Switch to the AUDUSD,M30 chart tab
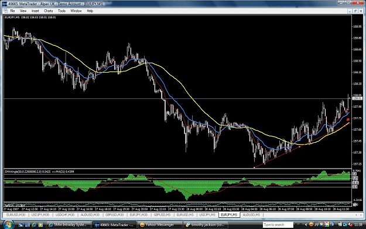Image resolution: width=366 pixels, height=229 pixels. click(x=90, y=215)
